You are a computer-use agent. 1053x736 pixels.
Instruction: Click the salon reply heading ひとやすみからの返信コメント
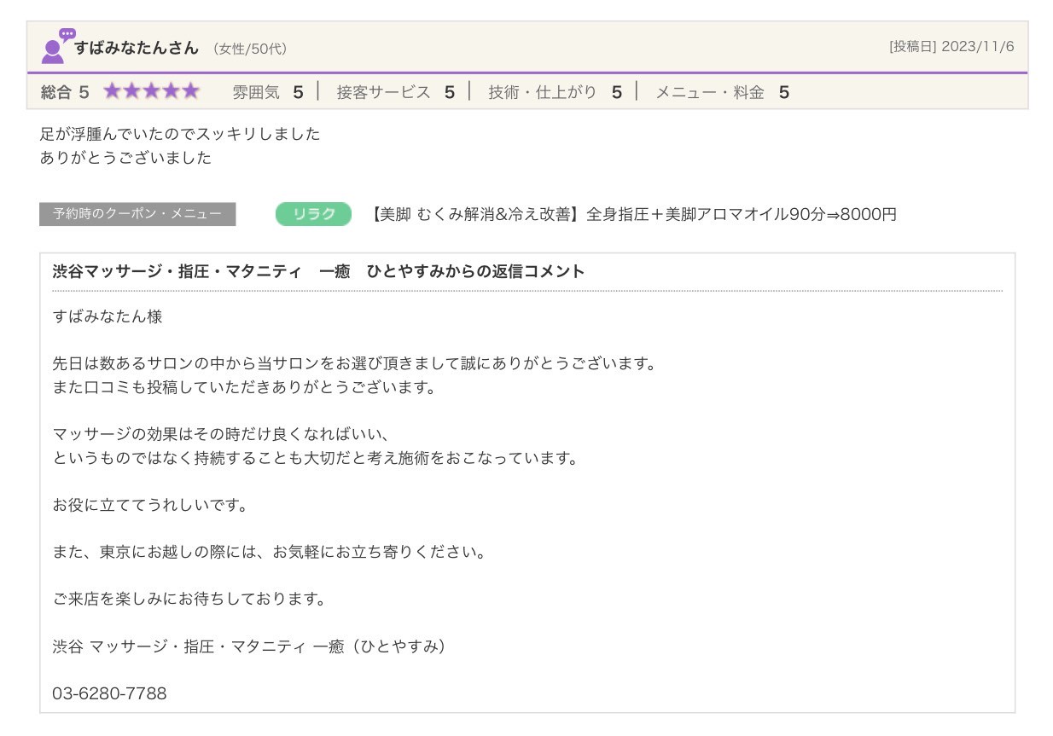[x=318, y=271]
